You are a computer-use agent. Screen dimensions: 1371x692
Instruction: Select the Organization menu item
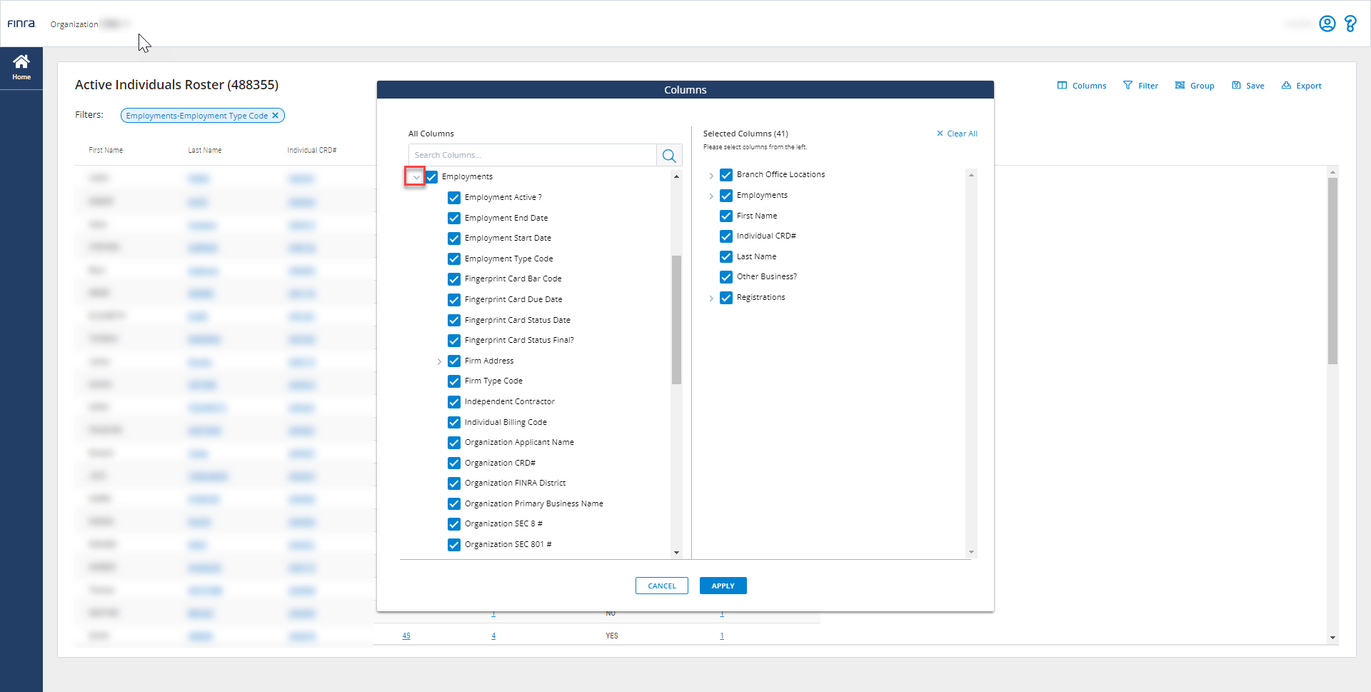(x=74, y=24)
